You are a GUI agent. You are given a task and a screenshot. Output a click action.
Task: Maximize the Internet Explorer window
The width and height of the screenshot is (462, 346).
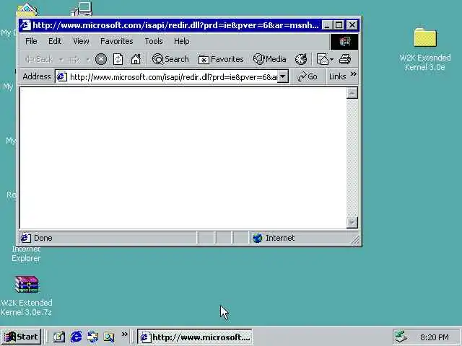click(x=339, y=25)
